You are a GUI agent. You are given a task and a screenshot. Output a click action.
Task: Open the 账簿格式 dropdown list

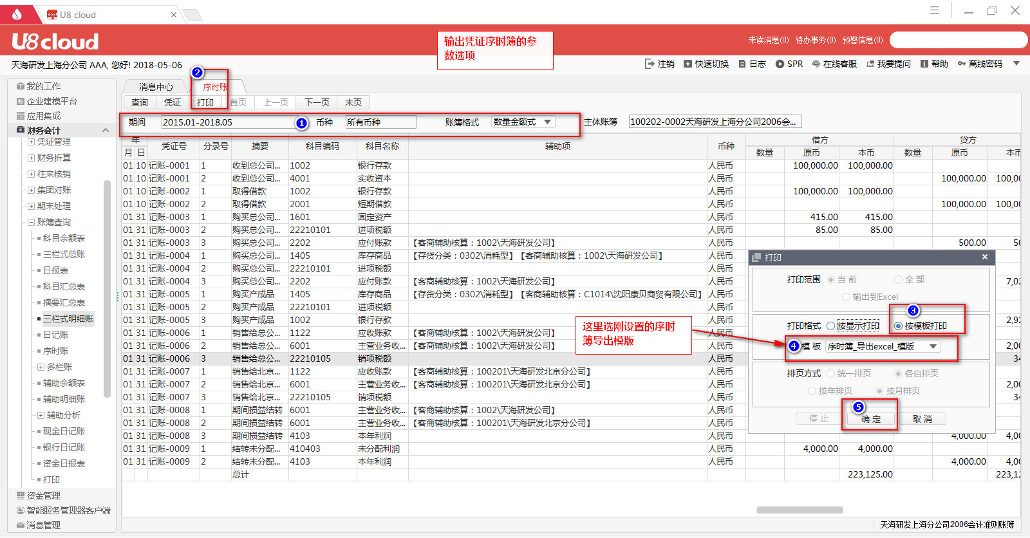pyautogui.click(x=547, y=122)
